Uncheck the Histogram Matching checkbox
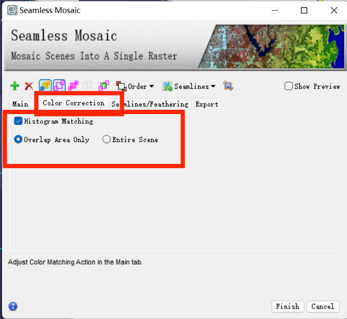 (18, 121)
